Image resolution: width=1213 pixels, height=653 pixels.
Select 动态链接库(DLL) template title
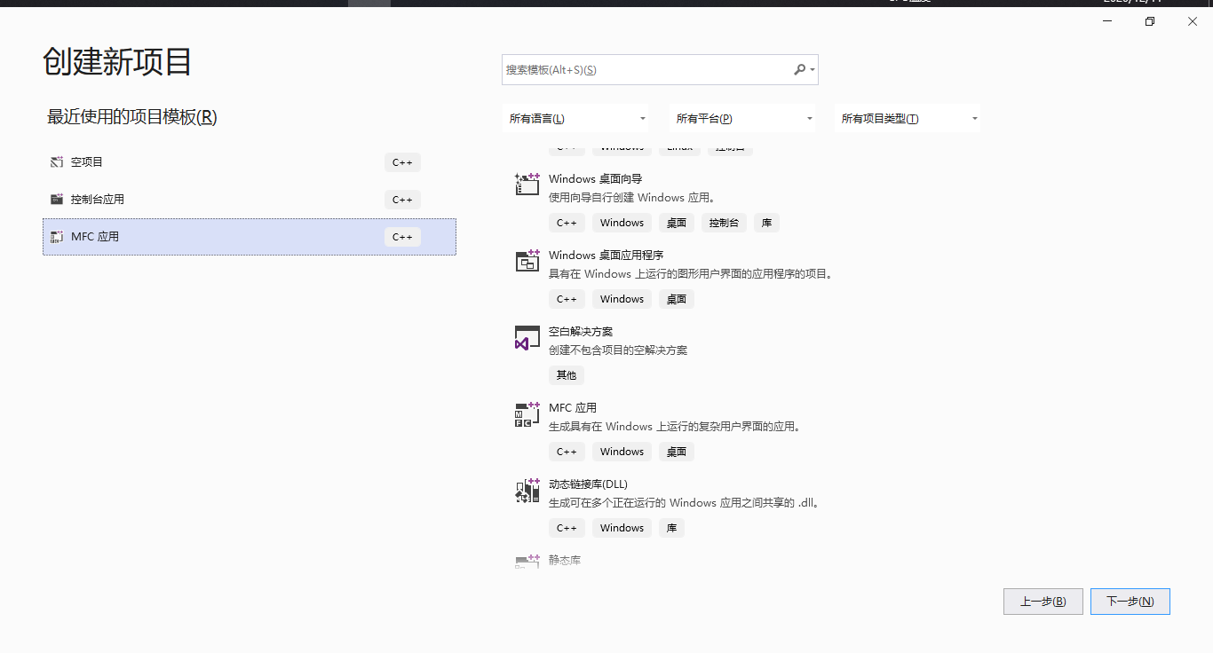point(588,484)
